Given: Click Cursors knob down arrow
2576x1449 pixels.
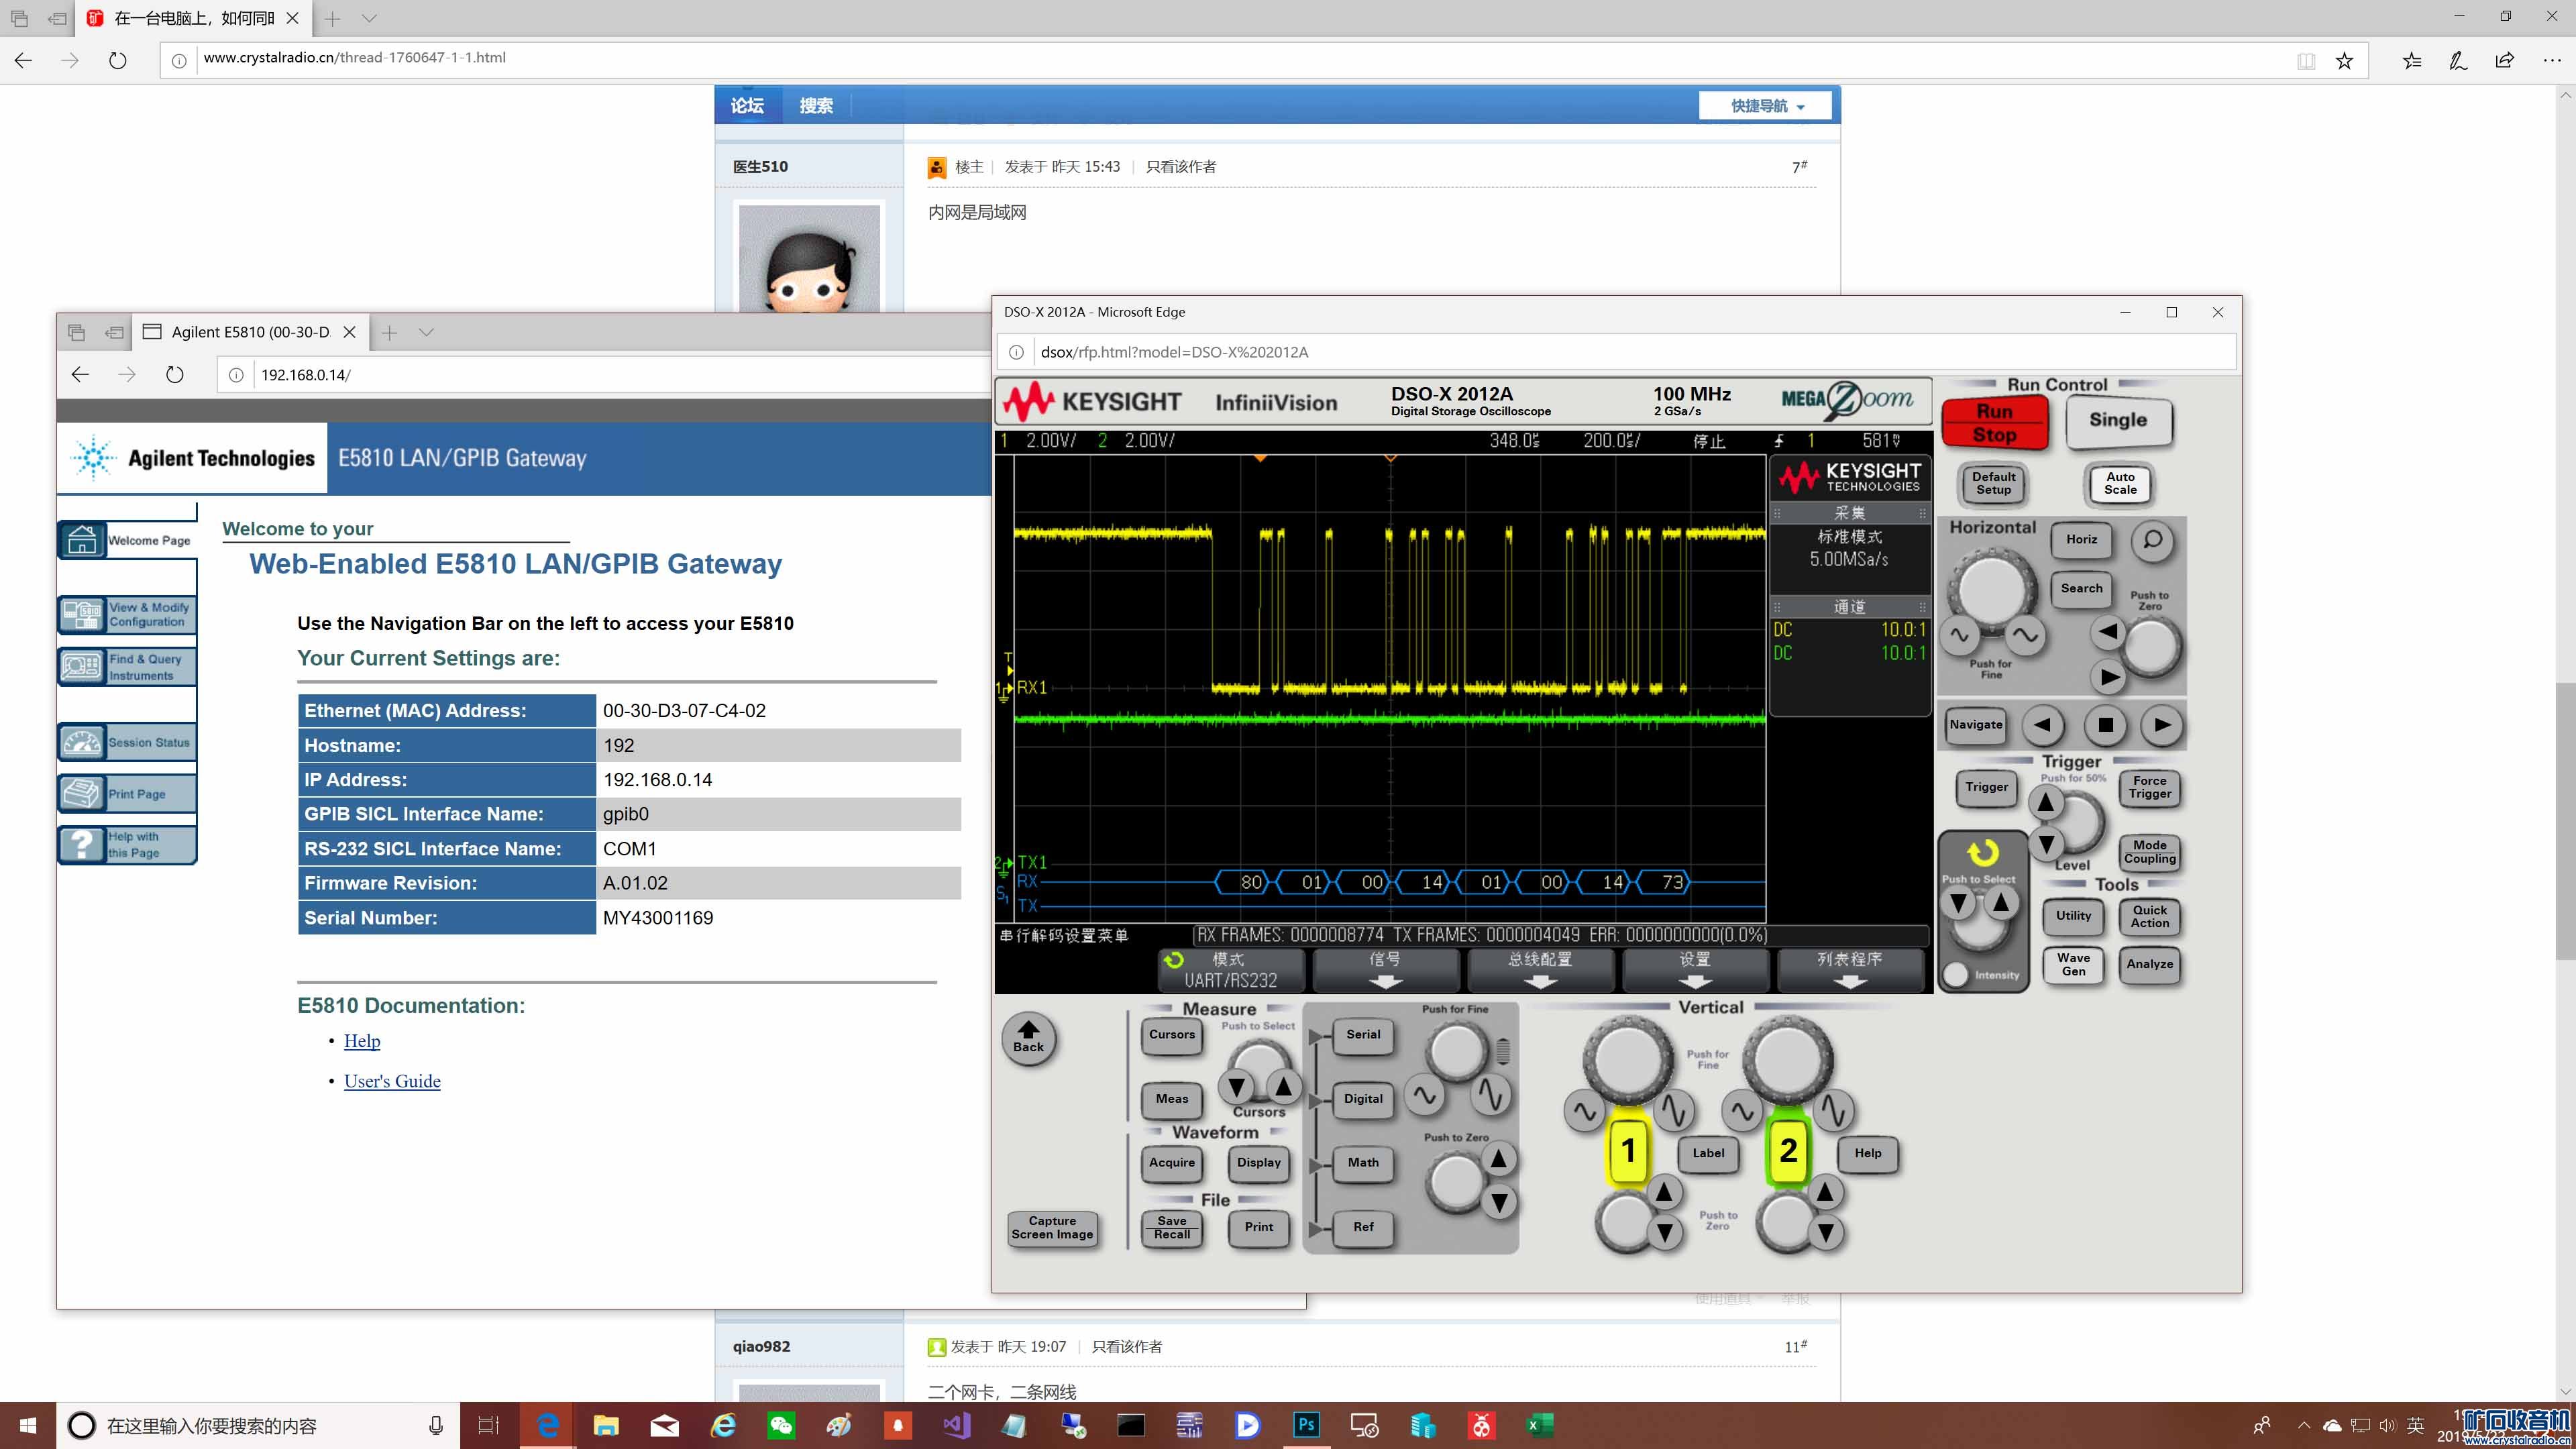Looking at the screenshot, I should [1237, 1086].
